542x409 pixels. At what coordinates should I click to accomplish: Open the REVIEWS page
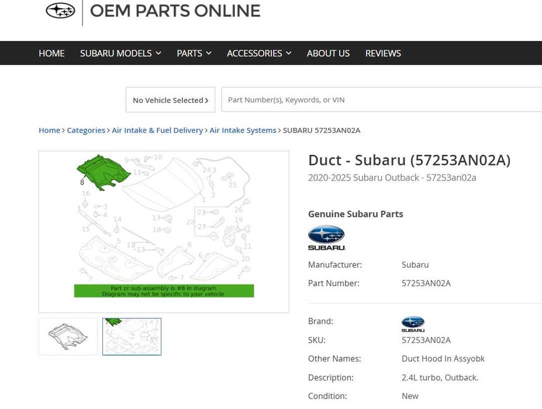383,53
